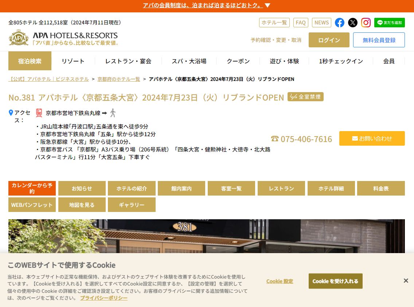414x307 pixels.
Task: Go to the お知らせ section
Action: (82, 188)
